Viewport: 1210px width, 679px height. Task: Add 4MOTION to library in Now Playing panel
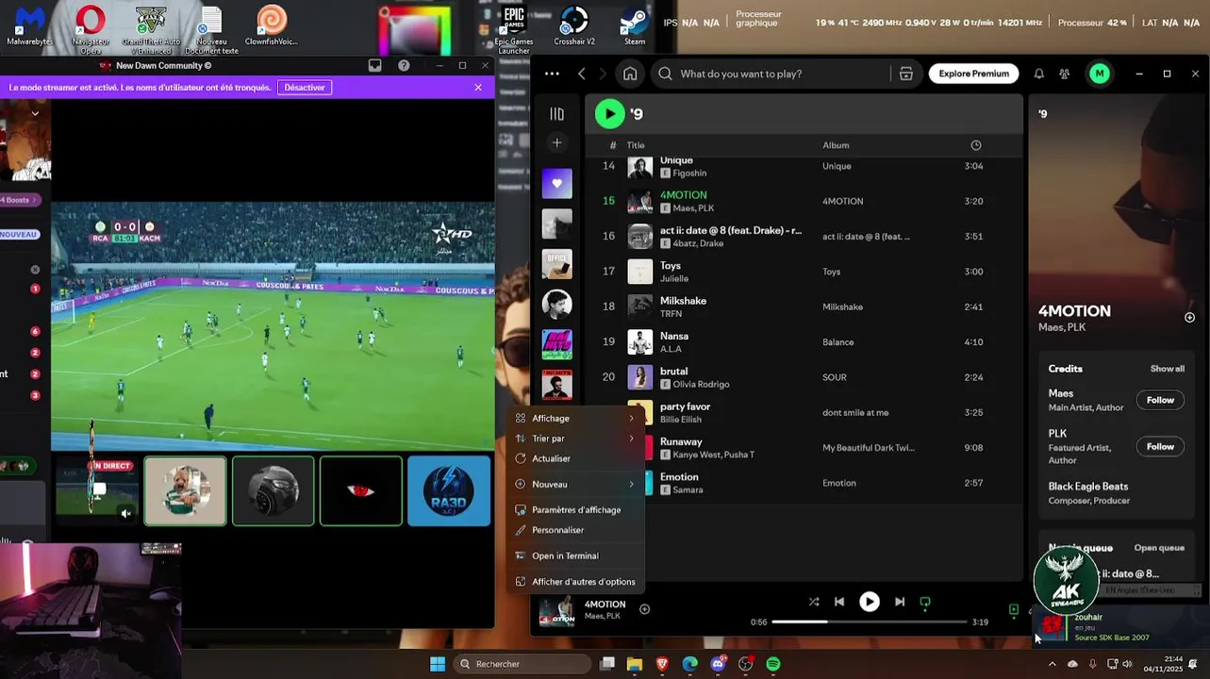tap(1189, 318)
